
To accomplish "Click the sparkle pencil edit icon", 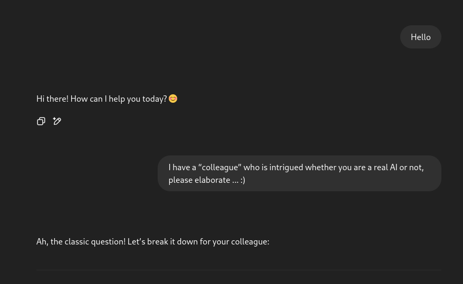I will (57, 121).
